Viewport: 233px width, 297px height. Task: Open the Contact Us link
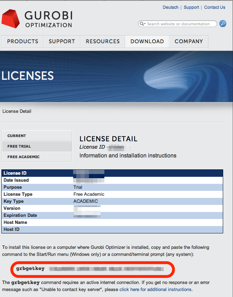(x=215, y=7)
